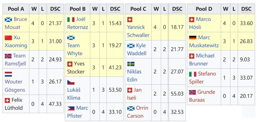Click the DSC header in Pool A
The height and width of the screenshot is (122, 257).
55,9
